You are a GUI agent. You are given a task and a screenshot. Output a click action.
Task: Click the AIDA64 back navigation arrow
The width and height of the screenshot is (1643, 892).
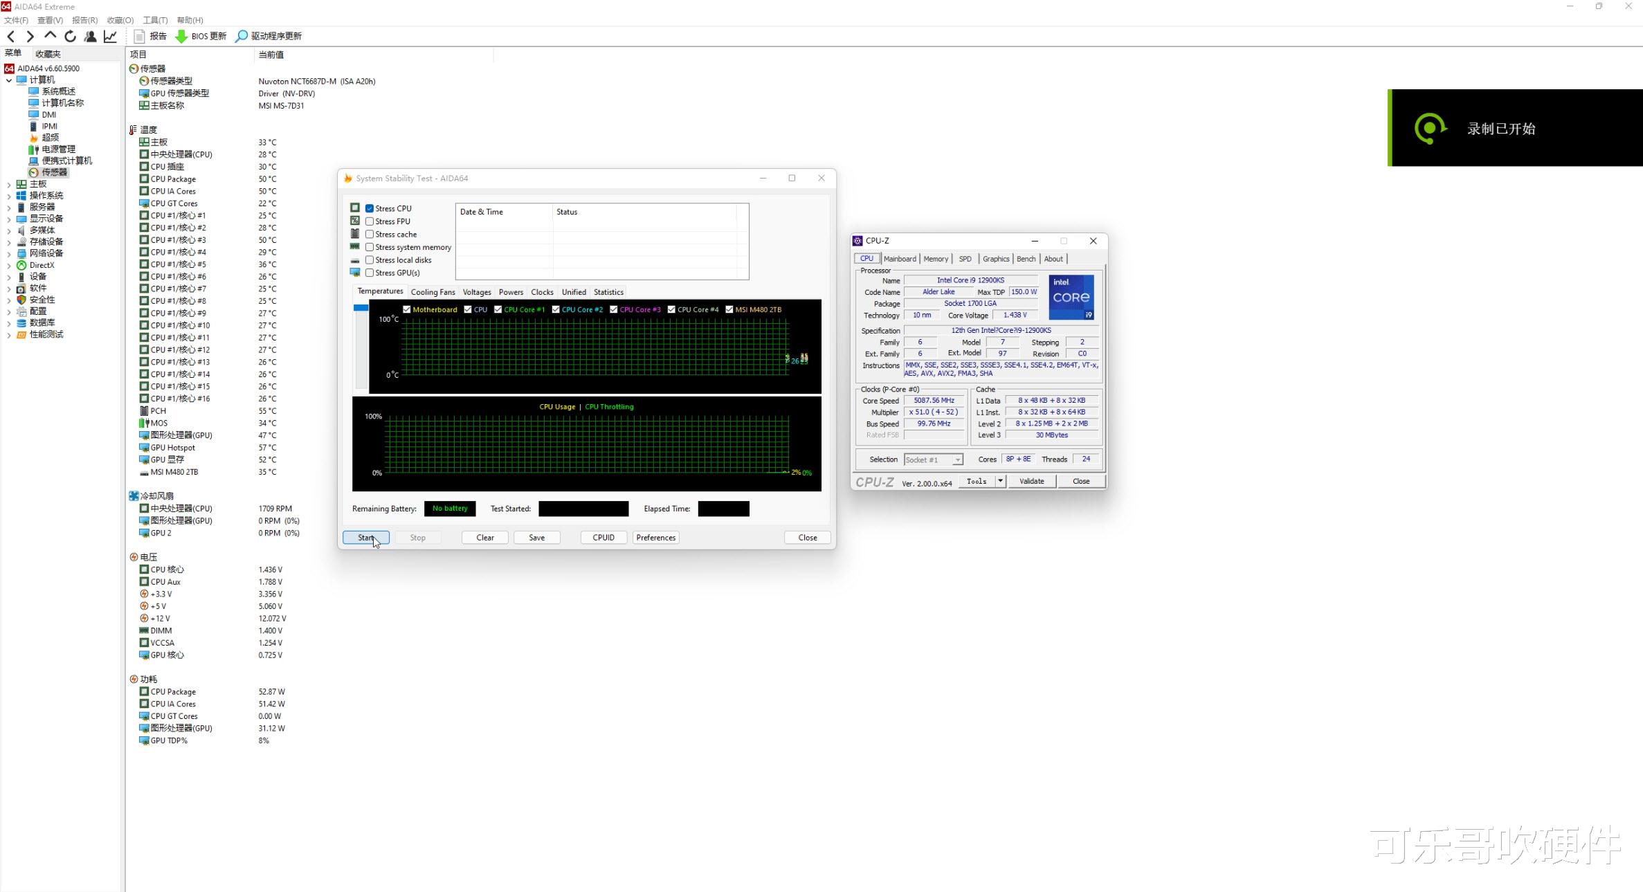click(10, 36)
